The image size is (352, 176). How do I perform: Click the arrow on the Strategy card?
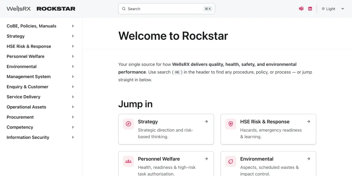pyautogui.click(x=206, y=122)
